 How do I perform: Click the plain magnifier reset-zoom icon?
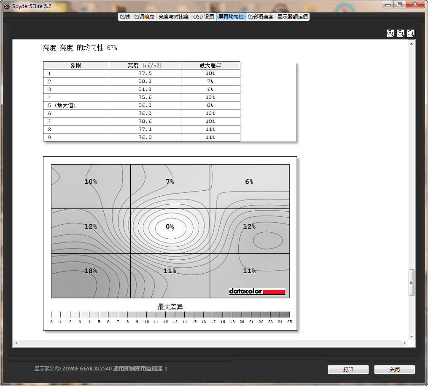pyautogui.click(x=411, y=33)
